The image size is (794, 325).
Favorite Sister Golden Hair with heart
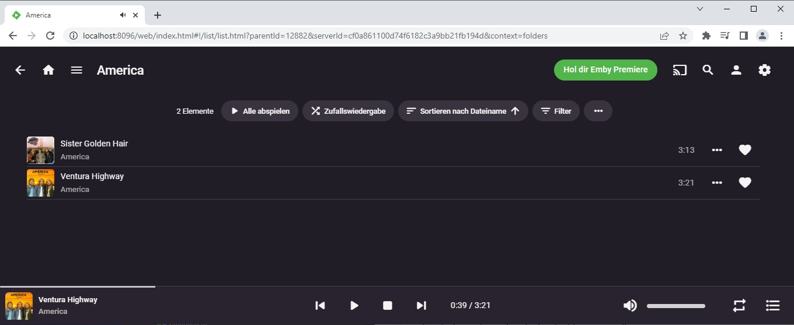(745, 150)
